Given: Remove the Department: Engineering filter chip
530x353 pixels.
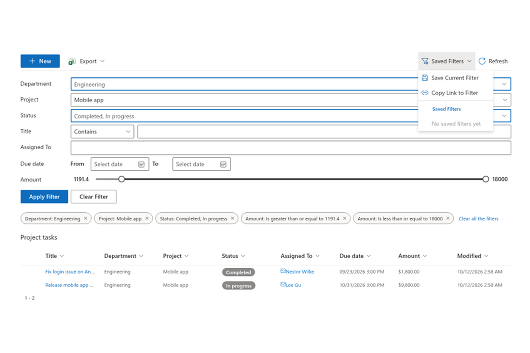Looking at the screenshot, I should (x=86, y=218).
